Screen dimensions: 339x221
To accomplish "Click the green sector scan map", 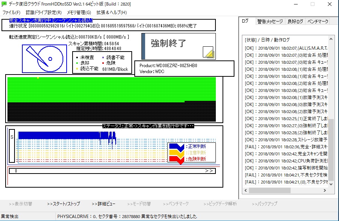I will 112,89.
